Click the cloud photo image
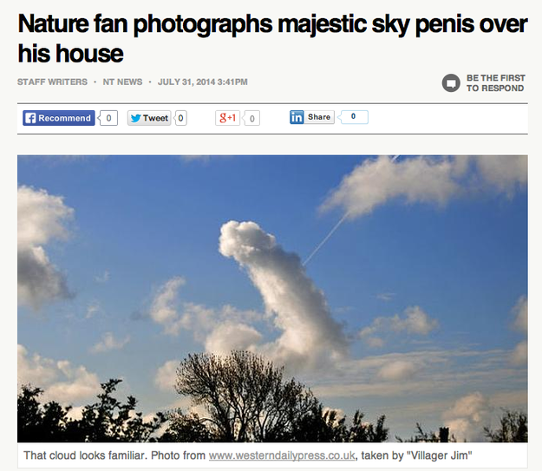This screenshot has height=471, width=542. [272, 298]
